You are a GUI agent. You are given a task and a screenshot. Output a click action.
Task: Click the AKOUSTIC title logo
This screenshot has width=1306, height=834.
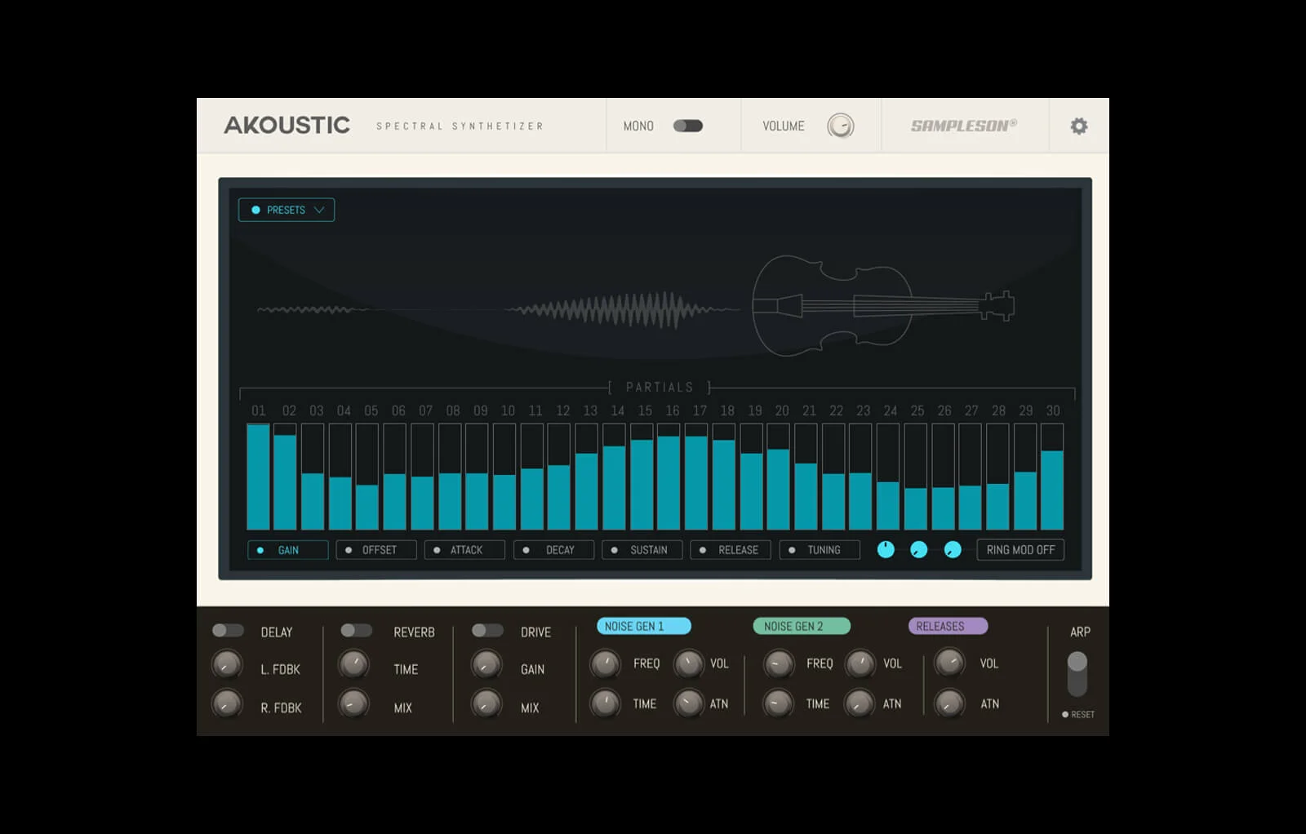pyautogui.click(x=287, y=125)
